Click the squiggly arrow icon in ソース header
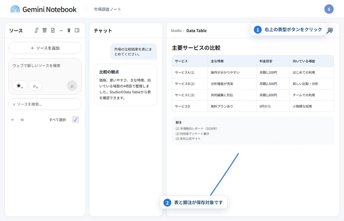344x221 pixels. click(x=61, y=30)
